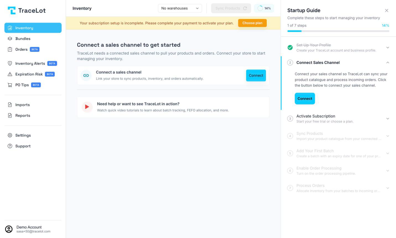Click the Activate Subscription step title
This screenshot has height=238, width=396.
pyautogui.click(x=316, y=116)
